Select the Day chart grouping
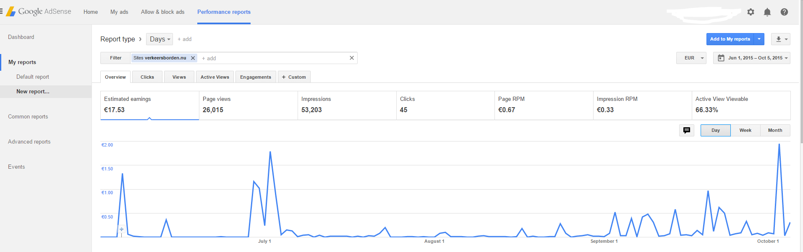Viewport: 803px width, 252px height. pos(716,130)
